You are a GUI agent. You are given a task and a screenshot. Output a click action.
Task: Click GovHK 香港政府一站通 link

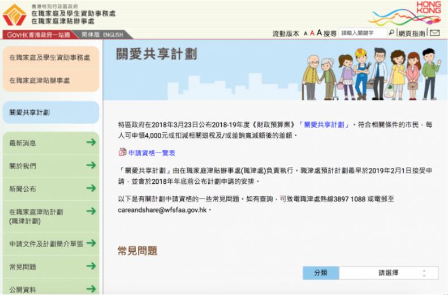(39, 35)
